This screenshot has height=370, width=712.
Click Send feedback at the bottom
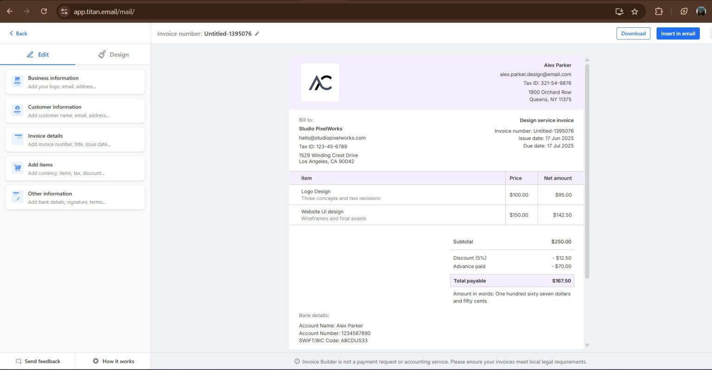tap(38, 361)
